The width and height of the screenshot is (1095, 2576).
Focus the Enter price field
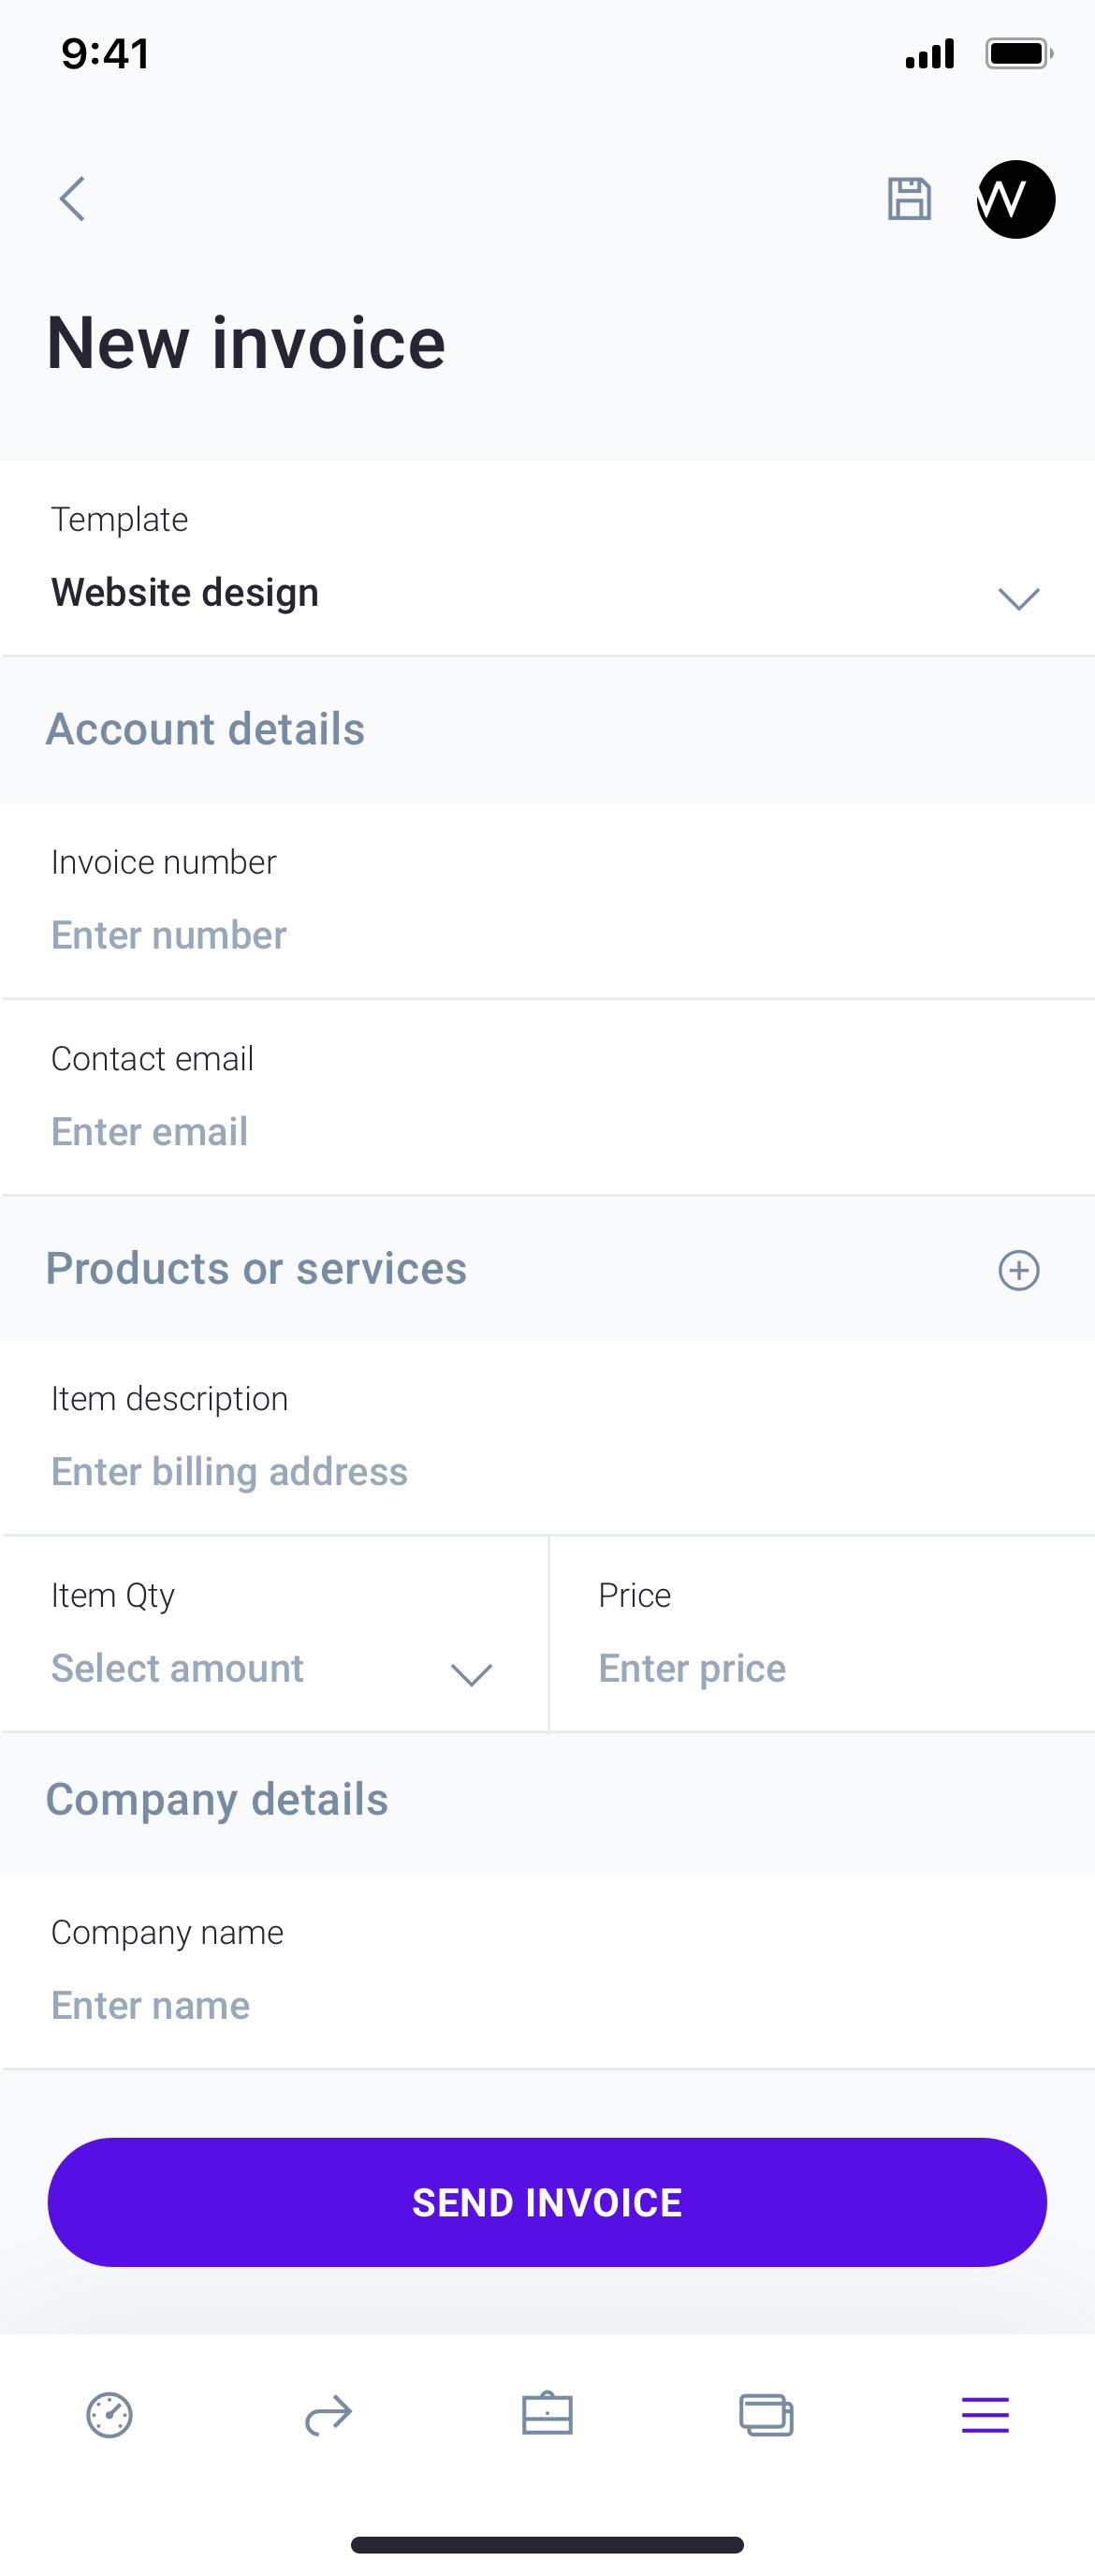pyautogui.click(x=693, y=1668)
